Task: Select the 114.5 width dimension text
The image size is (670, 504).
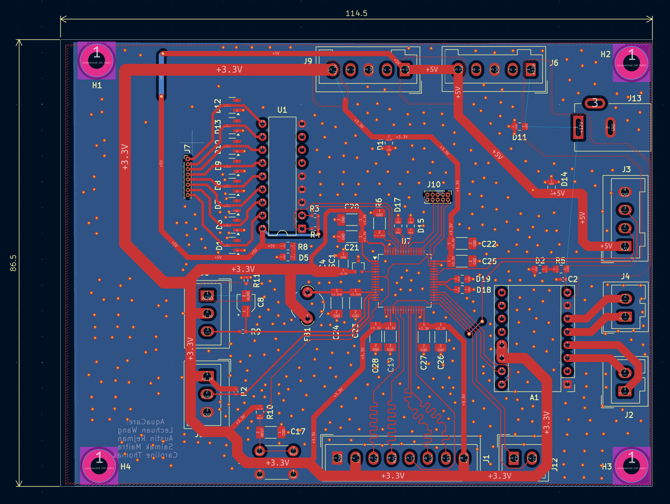Action: coord(356,13)
